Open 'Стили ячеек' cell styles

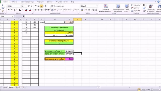(x=127, y=8)
